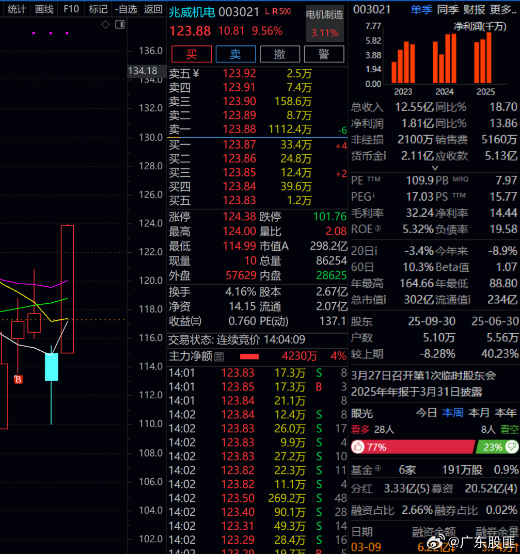Click the 兆威机电 stock name
This screenshot has width=520, height=554.
click(x=192, y=12)
